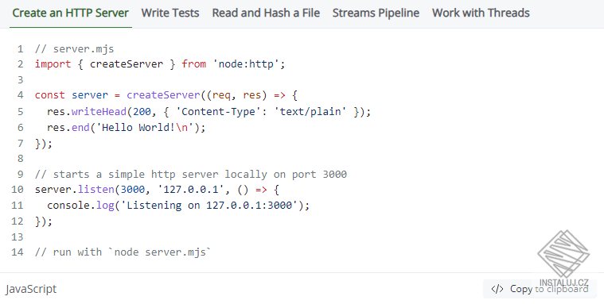Open the Read and Hash a File tab

click(266, 13)
